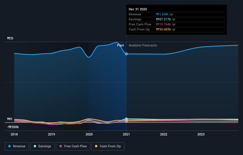Click the ₩2t y-axis label
The height and width of the screenshot is (155, 243).
click(x=10, y=38)
